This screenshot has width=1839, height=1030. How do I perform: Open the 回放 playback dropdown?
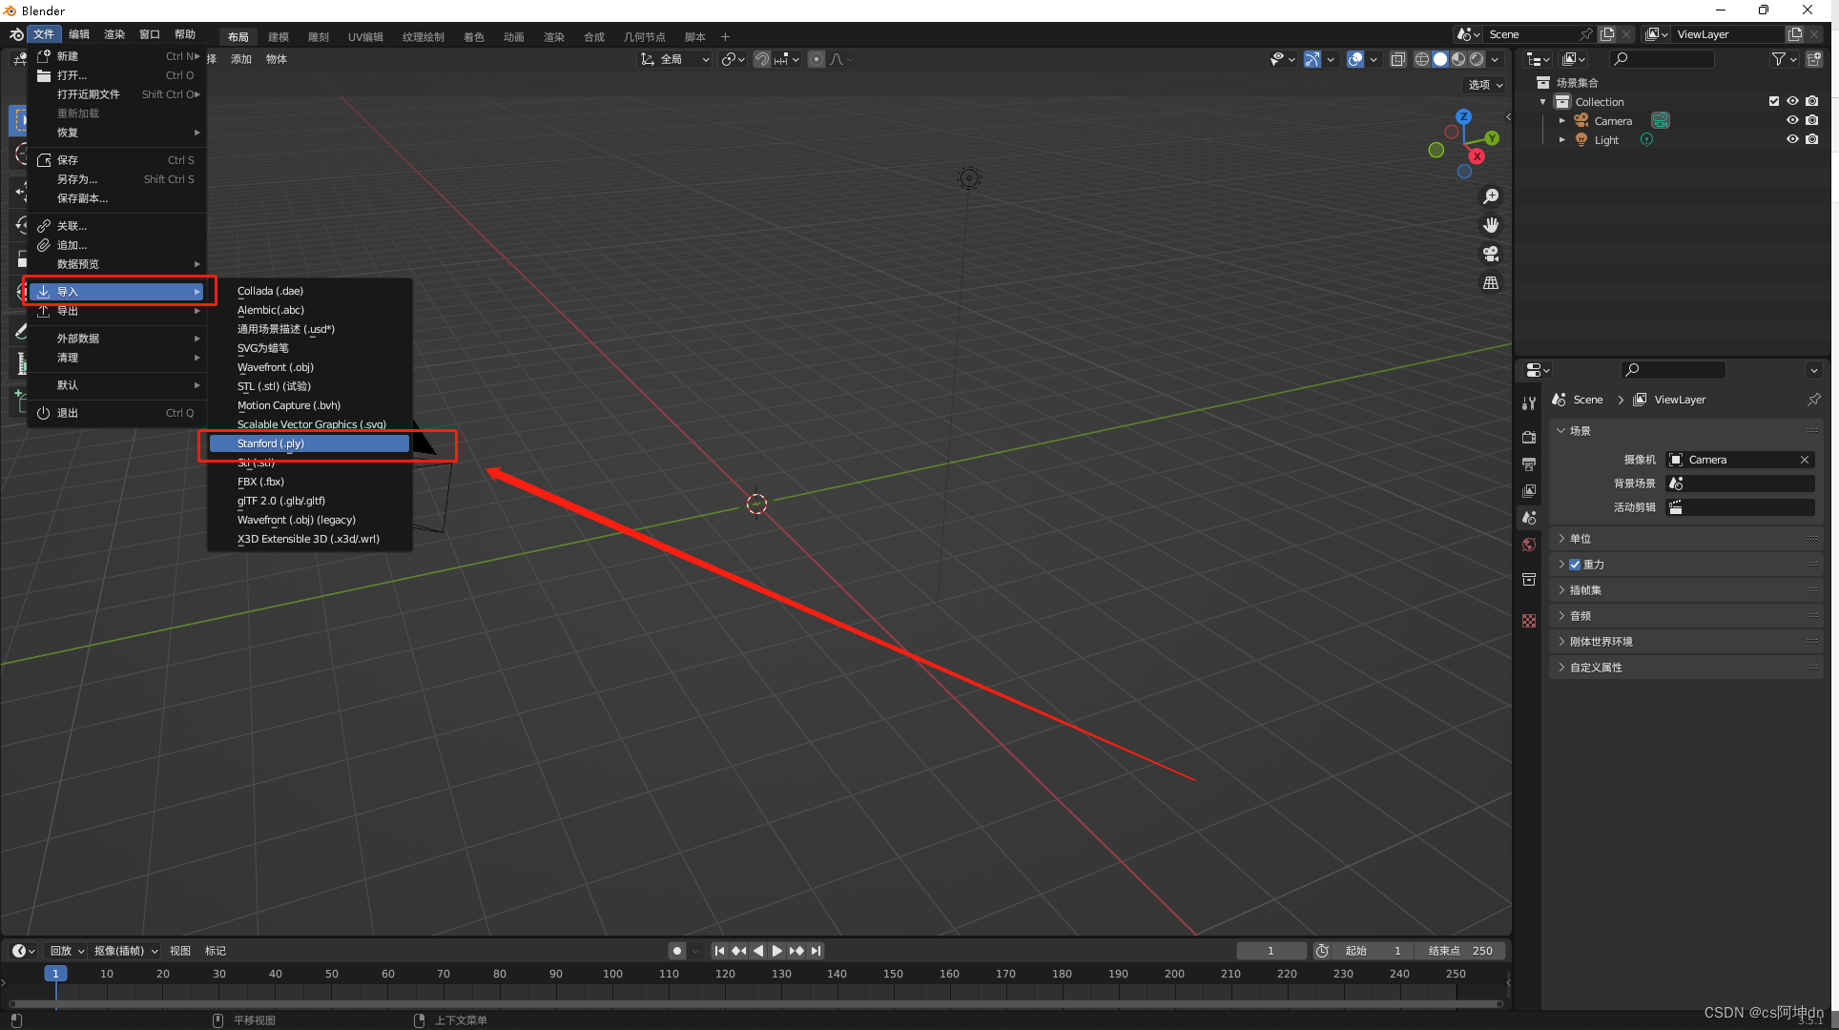67,951
